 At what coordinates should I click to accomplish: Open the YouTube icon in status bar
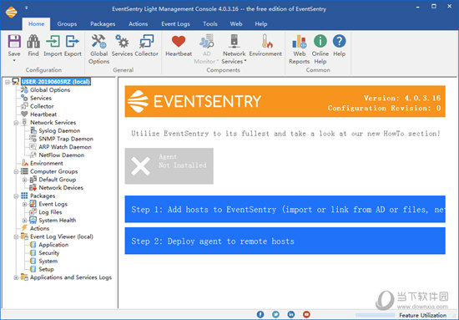pyautogui.click(x=306, y=314)
